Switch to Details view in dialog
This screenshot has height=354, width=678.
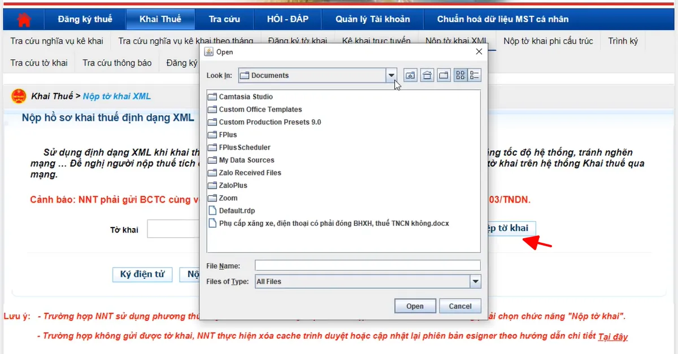pyautogui.click(x=475, y=75)
